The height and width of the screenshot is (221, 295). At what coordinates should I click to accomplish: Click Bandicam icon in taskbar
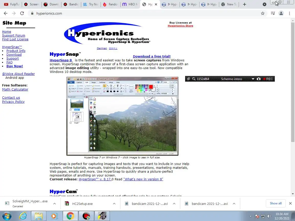(x=86, y=216)
